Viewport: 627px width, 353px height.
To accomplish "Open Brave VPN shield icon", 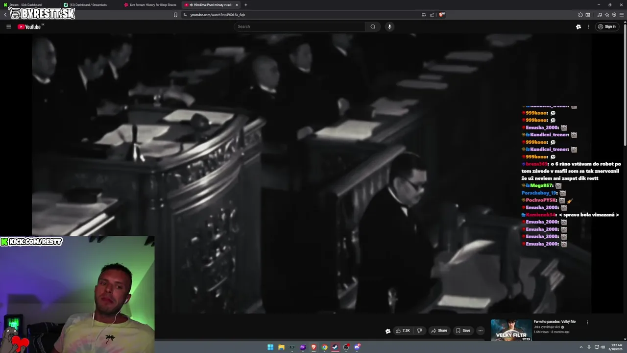I will click(614, 15).
